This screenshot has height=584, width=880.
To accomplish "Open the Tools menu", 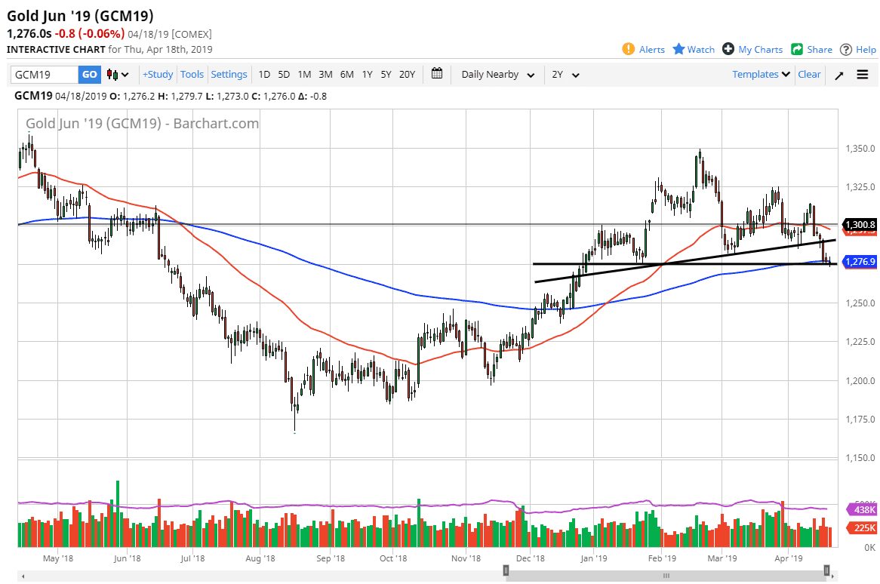I will click(192, 74).
